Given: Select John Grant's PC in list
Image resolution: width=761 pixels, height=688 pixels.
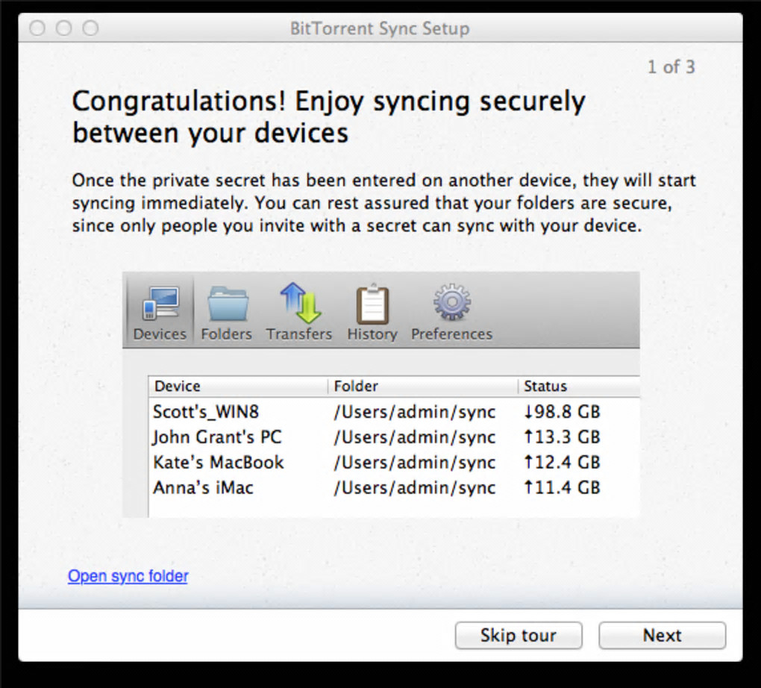Looking at the screenshot, I should point(217,437).
